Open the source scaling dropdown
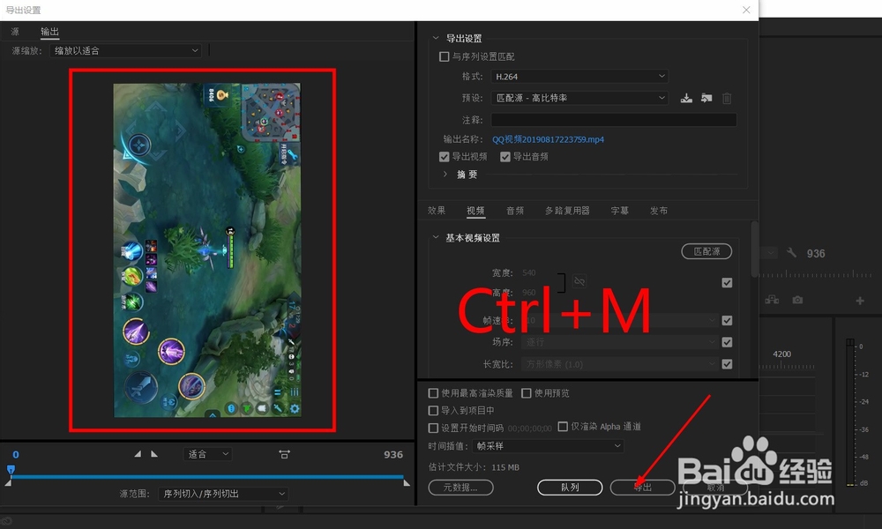 [x=125, y=50]
